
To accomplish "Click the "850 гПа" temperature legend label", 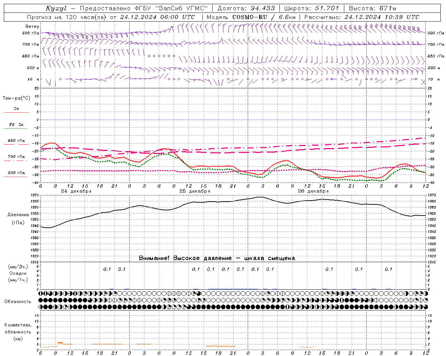I will coord(16,141).
